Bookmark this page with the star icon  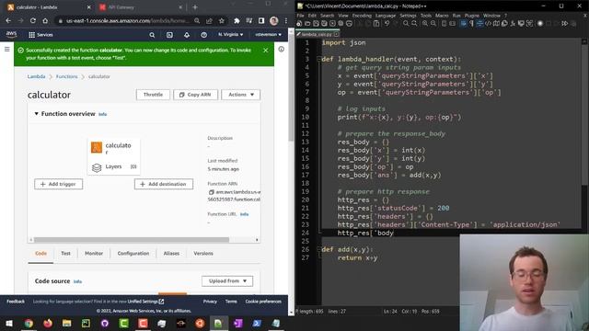pos(222,20)
